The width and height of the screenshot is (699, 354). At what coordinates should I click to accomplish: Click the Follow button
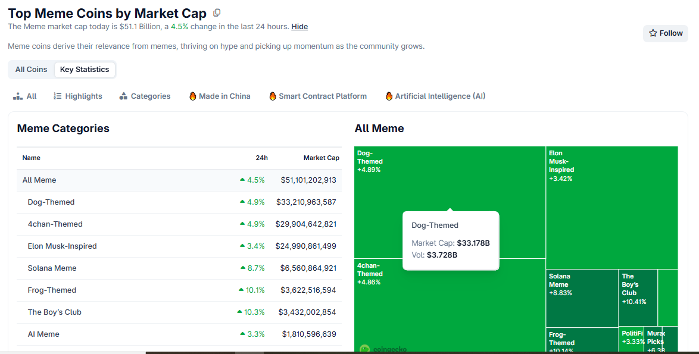(665, 33)
